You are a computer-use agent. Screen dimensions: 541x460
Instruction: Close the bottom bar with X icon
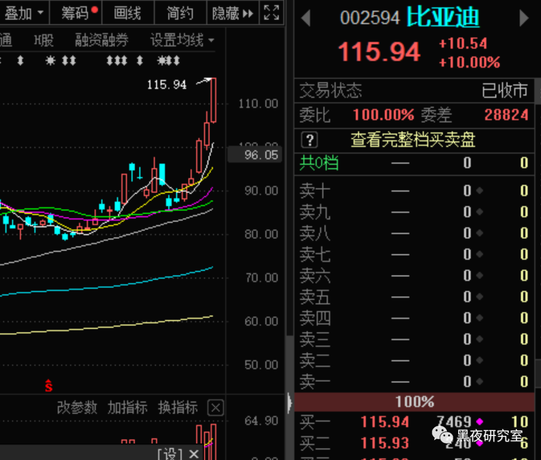194,454
